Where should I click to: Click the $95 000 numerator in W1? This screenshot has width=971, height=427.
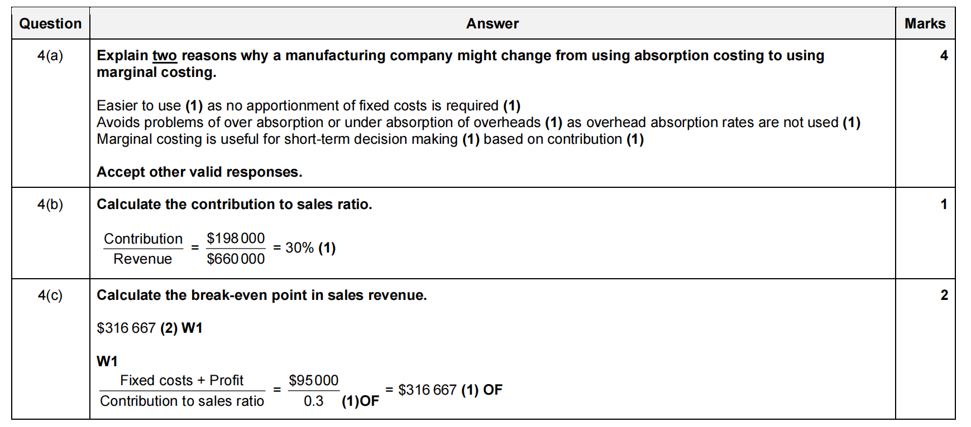[313, 380]
